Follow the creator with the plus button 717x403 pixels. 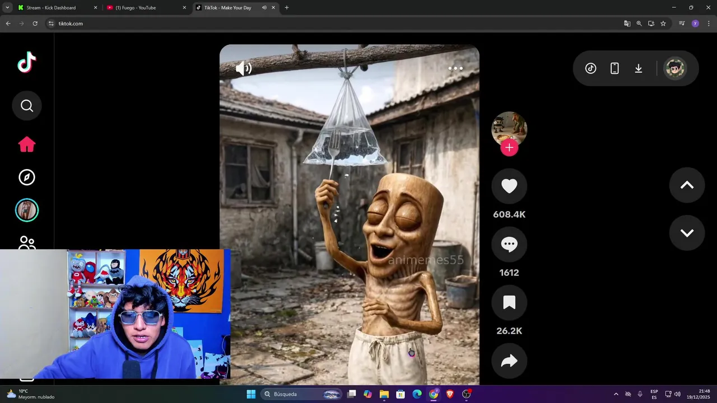coord(509,148)
